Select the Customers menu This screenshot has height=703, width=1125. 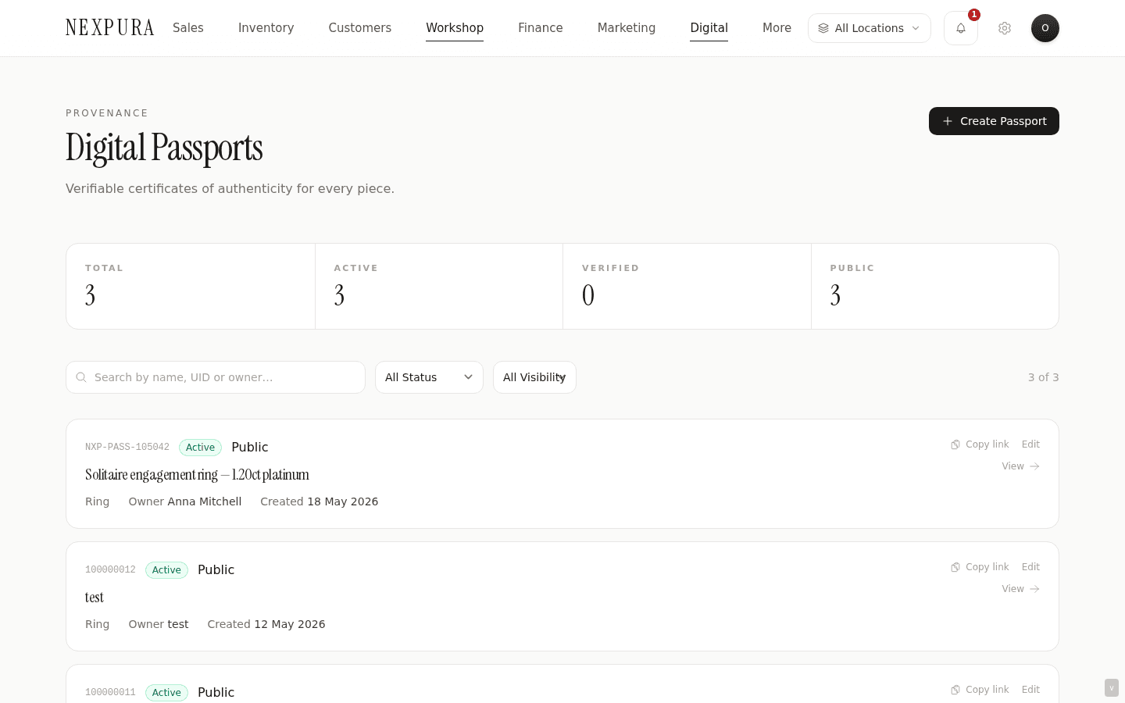(360, 28)
